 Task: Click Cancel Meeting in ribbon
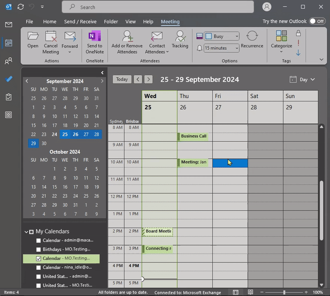click(x=51, y=43)
